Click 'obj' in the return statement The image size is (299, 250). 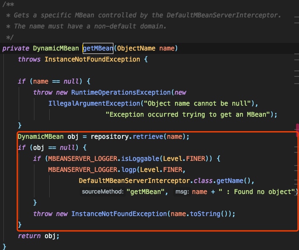click(x=50, y=236)
